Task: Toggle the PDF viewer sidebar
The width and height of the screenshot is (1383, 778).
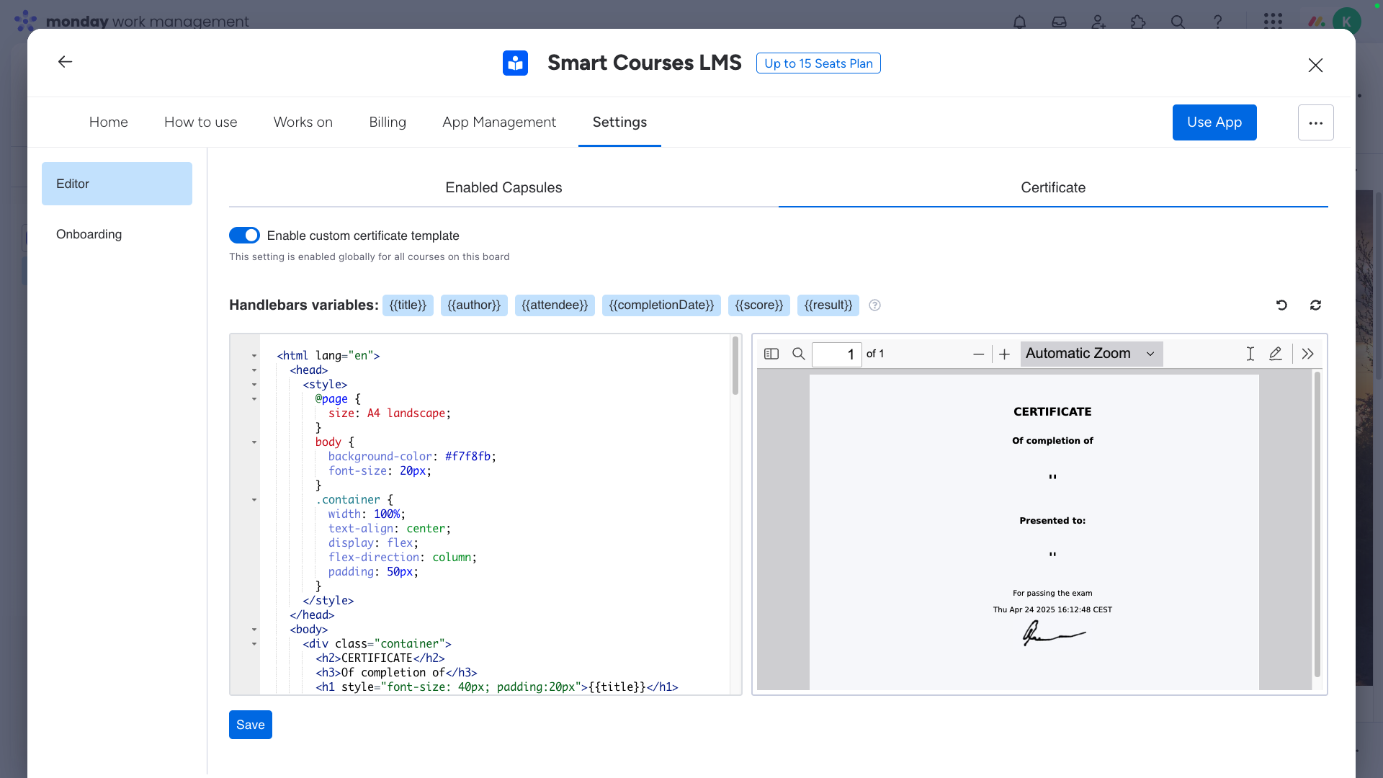Action: pyautogui.click(x=771, y=354)
